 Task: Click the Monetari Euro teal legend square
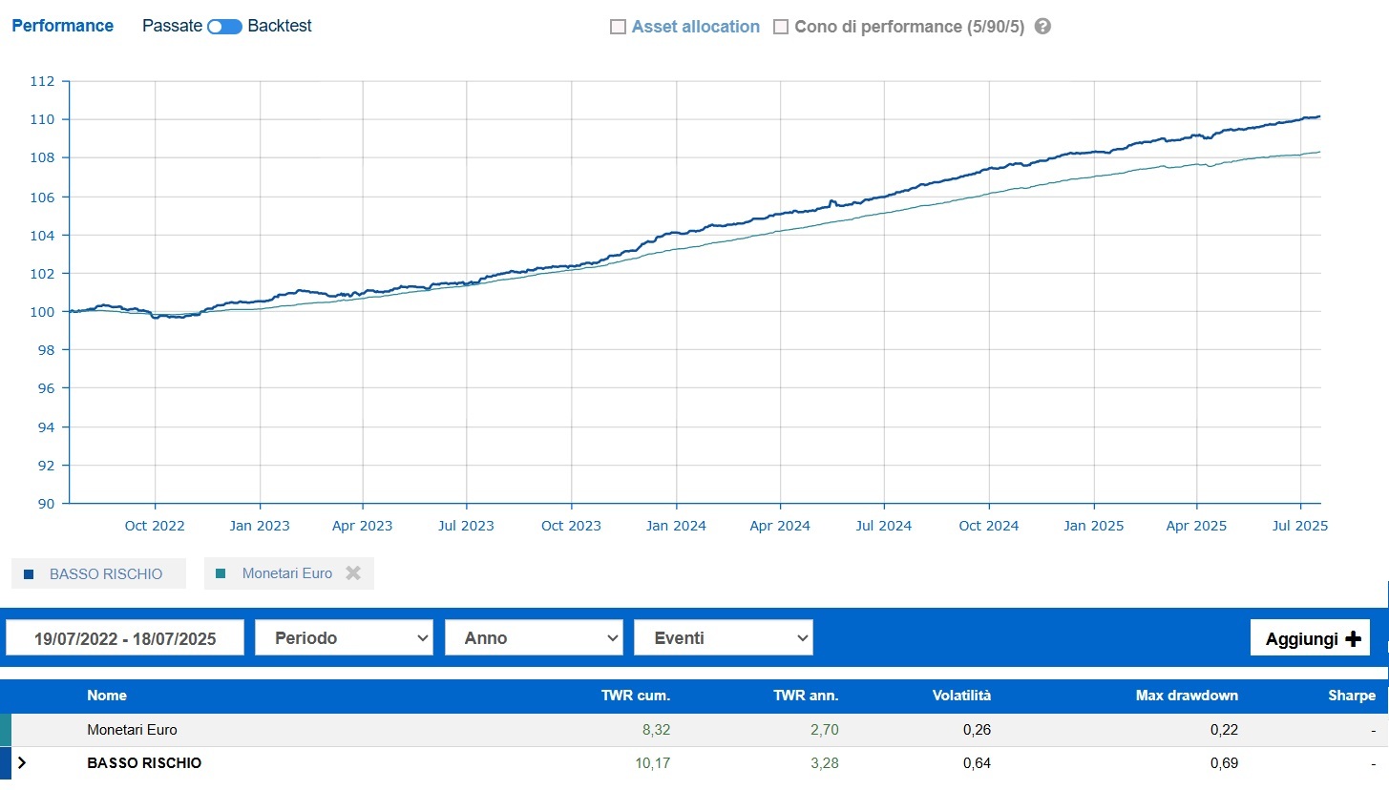point(221,573)
